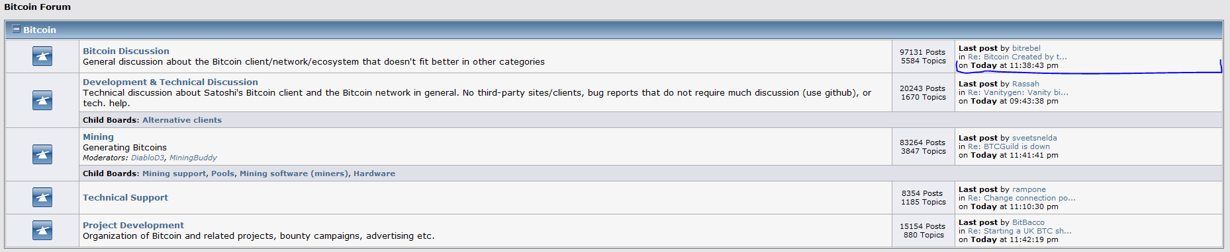Open Mining software (miners) child board
This screenshot has height=252, width=1230.
(294, 173)
